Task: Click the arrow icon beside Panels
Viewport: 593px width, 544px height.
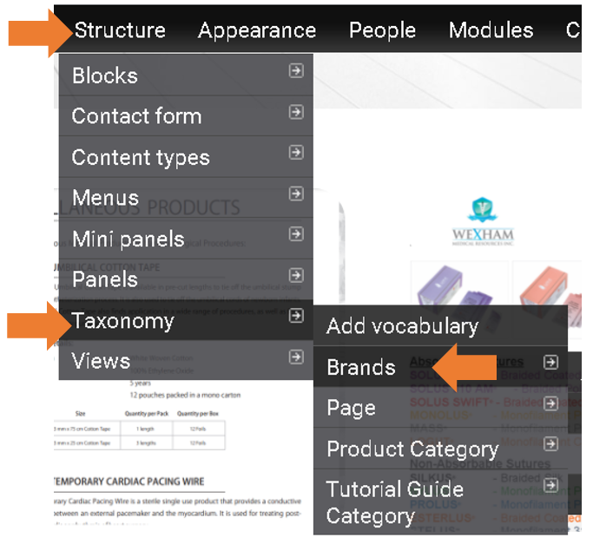Action: point(296,275)
